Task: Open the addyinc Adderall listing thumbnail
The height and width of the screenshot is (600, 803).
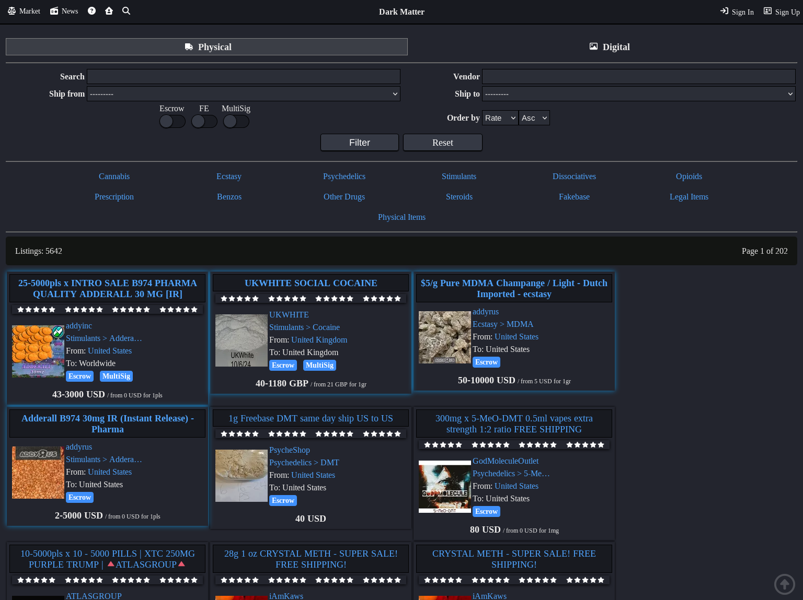Action: tap(38, 351)
